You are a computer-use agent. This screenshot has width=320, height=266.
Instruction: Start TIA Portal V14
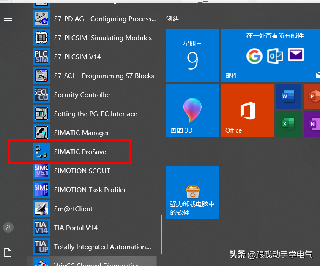pyautogui.click(x=76, y=228)
